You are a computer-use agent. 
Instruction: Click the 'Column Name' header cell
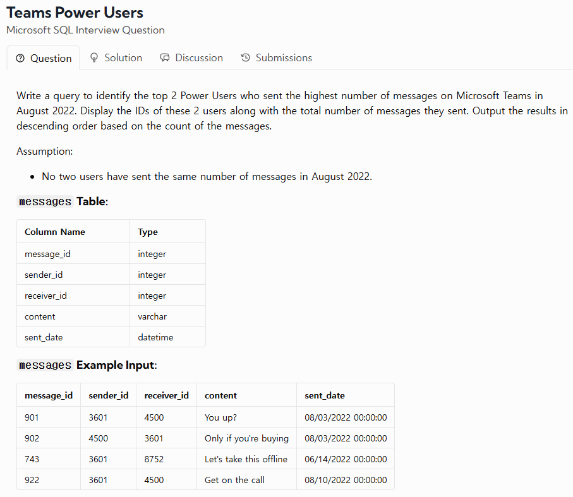[x=73, y=232]
